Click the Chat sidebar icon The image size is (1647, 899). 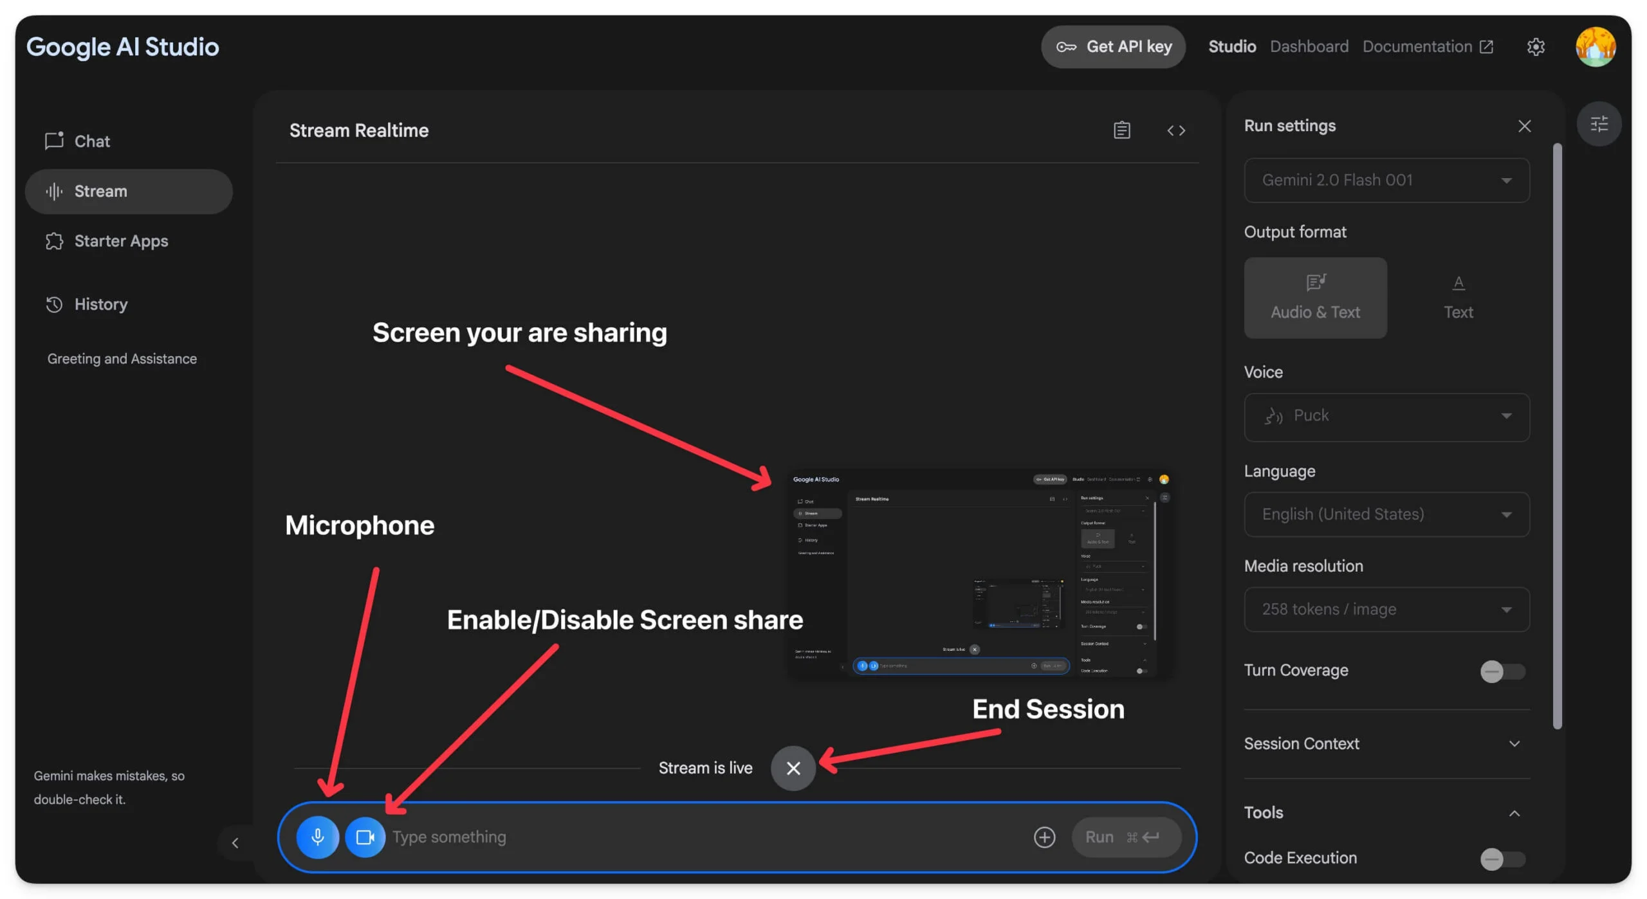(54, 140)
